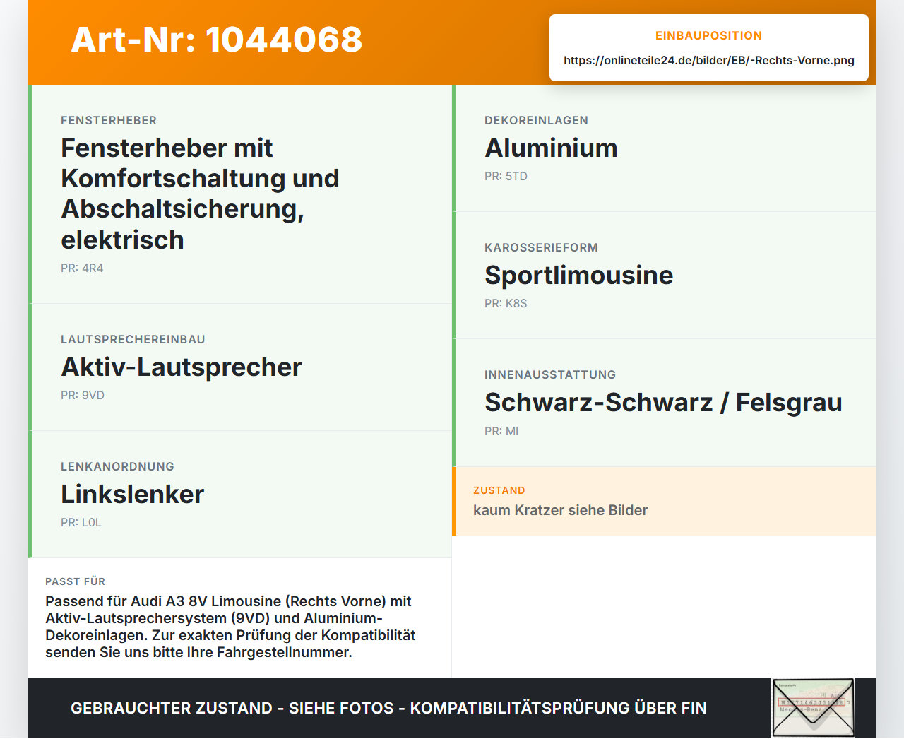The image size is (904, 739).
Task: Select the Sportlimousine value
Action: pos(578,275)
